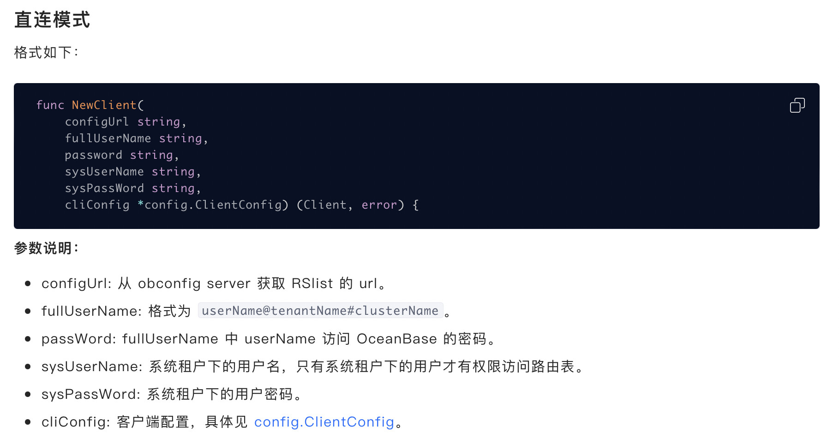Screen dimensions: 839x433
Task: Click the error keyword in code
Action: click(x=379, y=205)
